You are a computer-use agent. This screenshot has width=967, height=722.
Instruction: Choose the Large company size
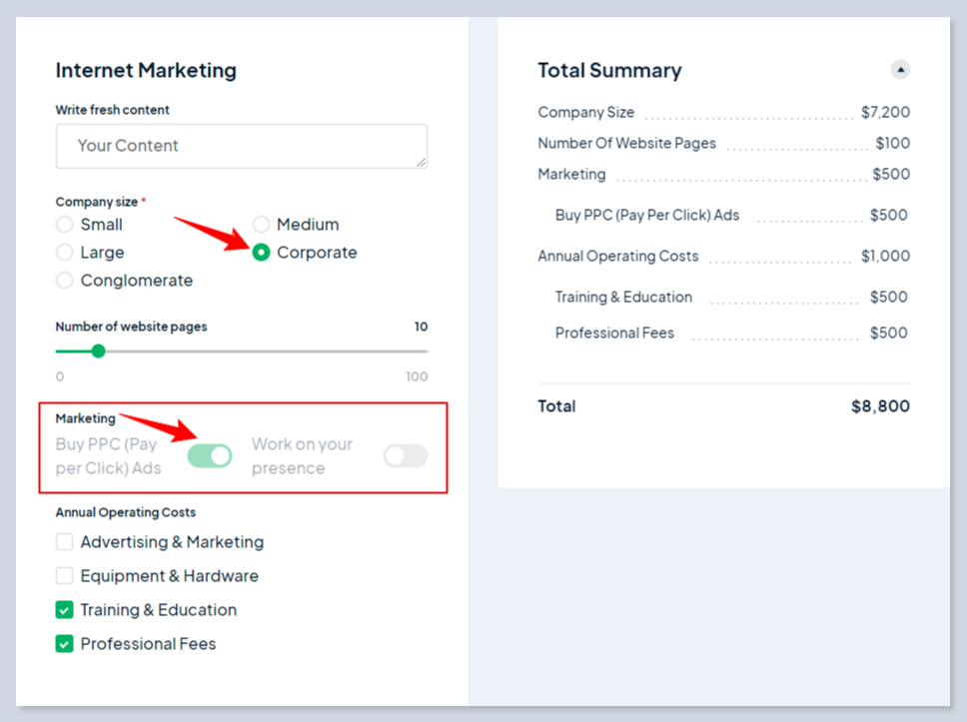65,253
